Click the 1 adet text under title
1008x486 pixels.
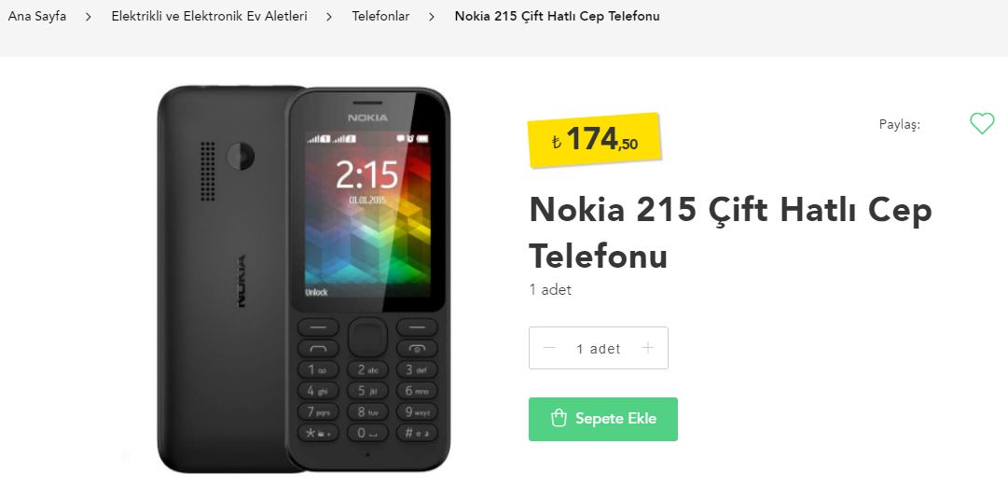[x=550, y=290]
